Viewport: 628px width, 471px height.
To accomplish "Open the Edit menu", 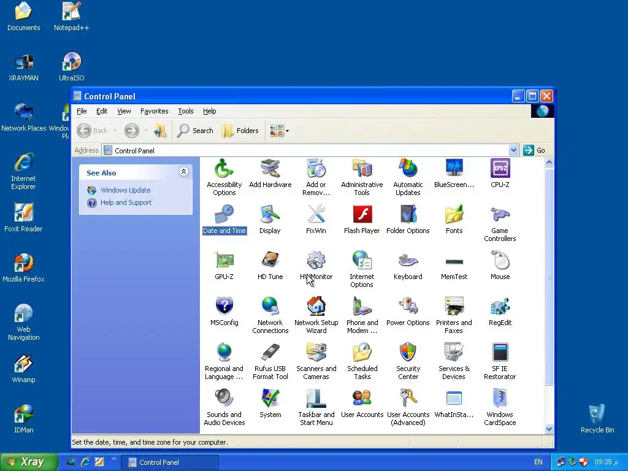I will [102, 111].
